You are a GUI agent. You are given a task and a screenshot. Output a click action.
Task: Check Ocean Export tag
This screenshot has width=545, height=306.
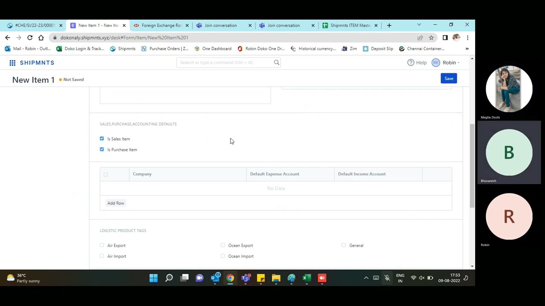click(223, 245)
